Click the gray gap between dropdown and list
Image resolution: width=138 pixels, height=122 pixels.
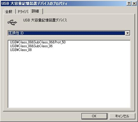pos(69,38)
